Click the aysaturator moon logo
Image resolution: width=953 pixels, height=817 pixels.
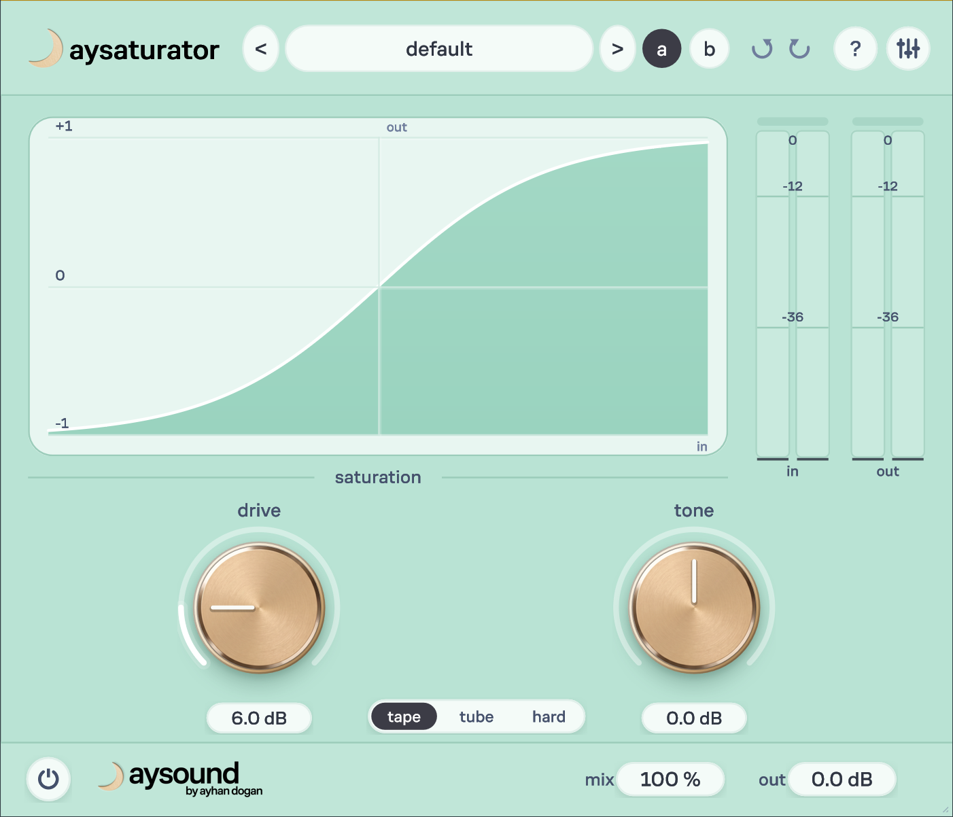pos(46,48)
